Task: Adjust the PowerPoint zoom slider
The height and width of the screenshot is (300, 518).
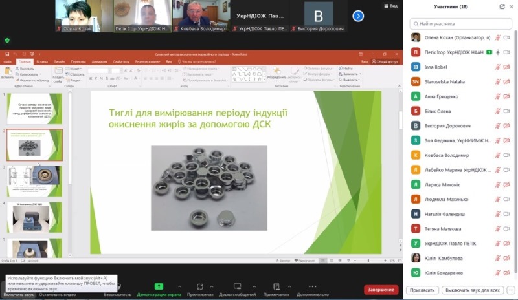Action: (x=368, y=261)
